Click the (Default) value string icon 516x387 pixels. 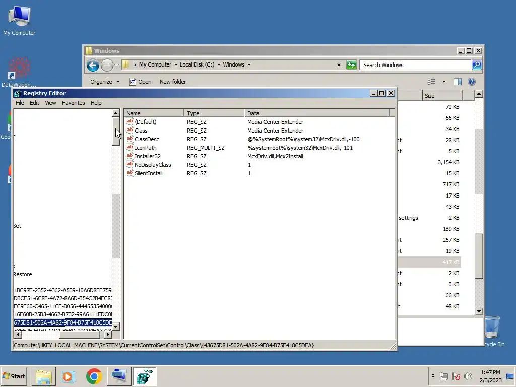(130, 122)
